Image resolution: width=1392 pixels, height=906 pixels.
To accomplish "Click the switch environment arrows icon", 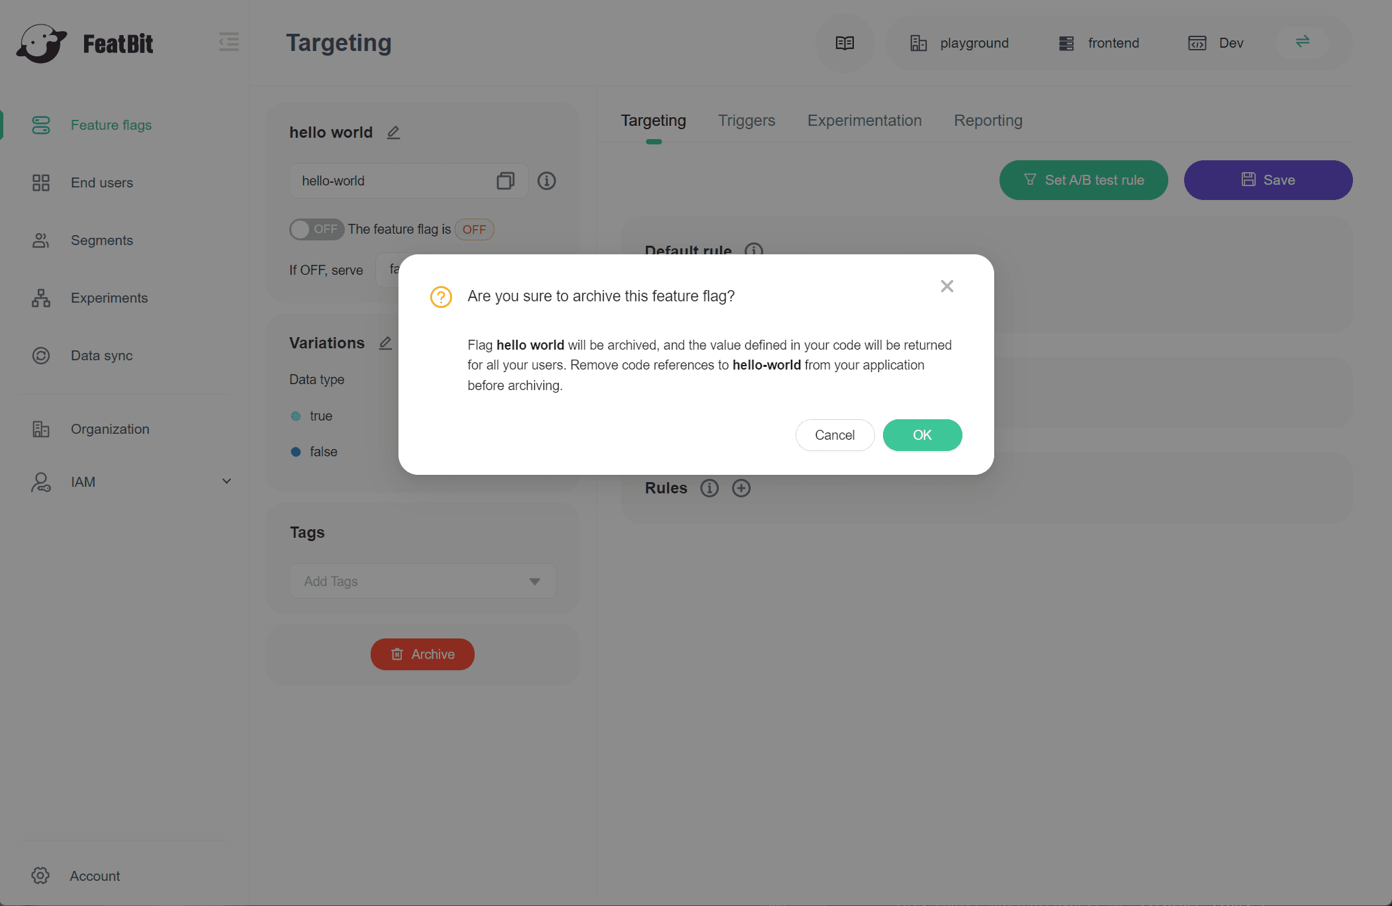I will tap(1302, 42).
